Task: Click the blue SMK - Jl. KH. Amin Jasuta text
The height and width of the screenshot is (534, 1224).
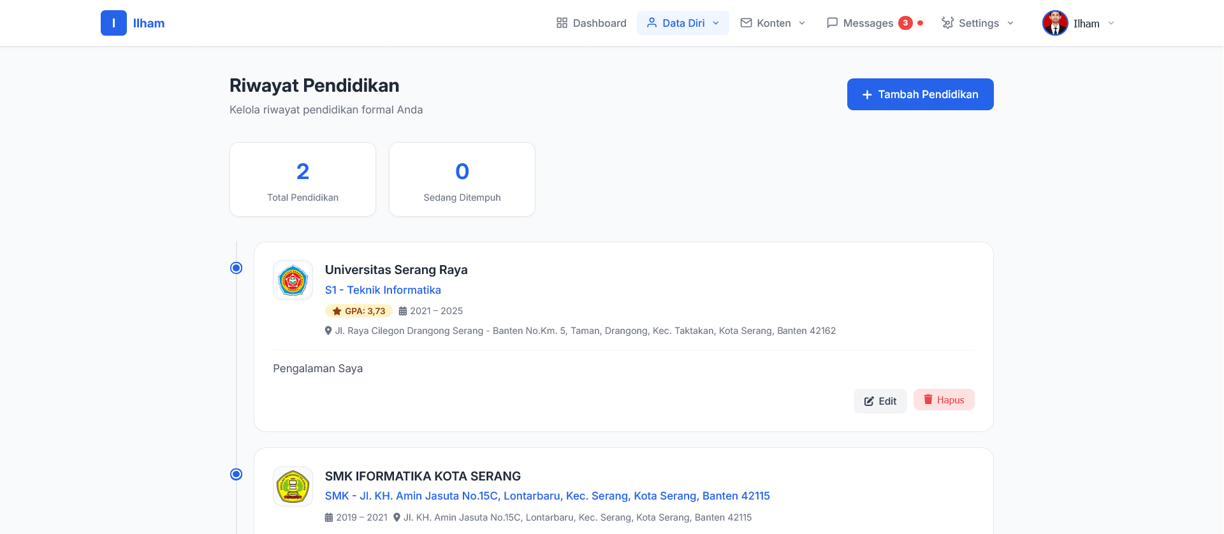Action: [x=547, y=496]
